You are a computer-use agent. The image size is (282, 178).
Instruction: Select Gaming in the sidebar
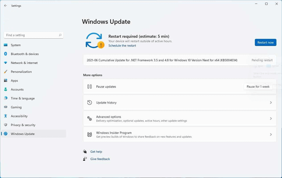point(16,107)
